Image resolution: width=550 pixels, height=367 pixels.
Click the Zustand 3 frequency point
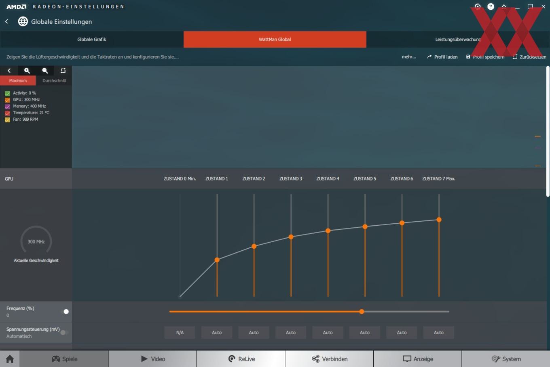291,237
